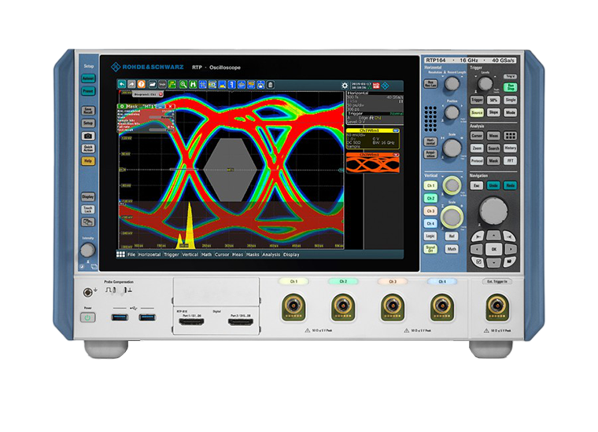Push the window-switch key below Touch Lock

[88, 222]
